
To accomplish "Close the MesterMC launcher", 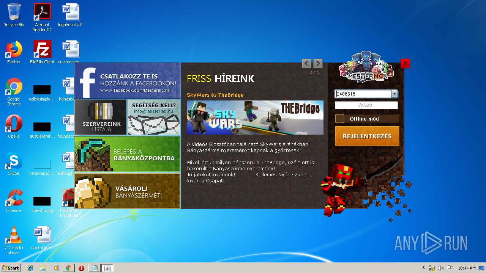I will click(405, 64).
